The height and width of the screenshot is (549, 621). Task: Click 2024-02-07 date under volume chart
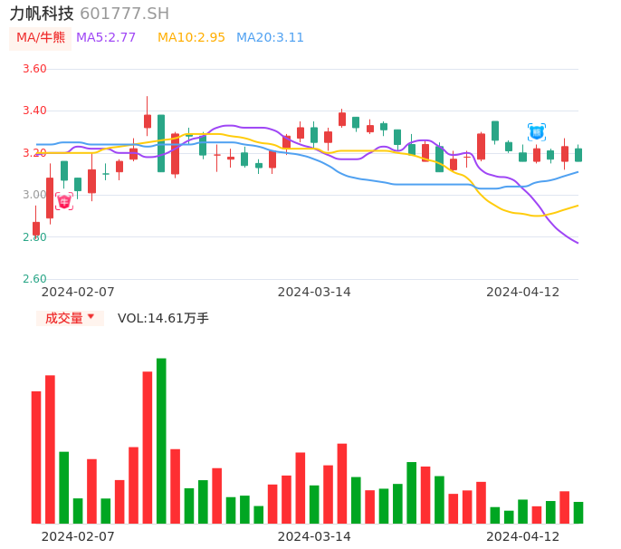pos(78,536)
